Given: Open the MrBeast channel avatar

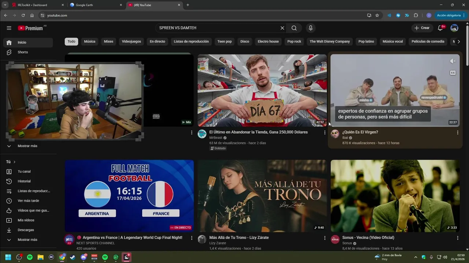Looking at the screenshot, I should click(x=202, y=134).
